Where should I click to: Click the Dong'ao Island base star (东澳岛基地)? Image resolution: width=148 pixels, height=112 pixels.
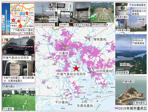click(84, 99)
